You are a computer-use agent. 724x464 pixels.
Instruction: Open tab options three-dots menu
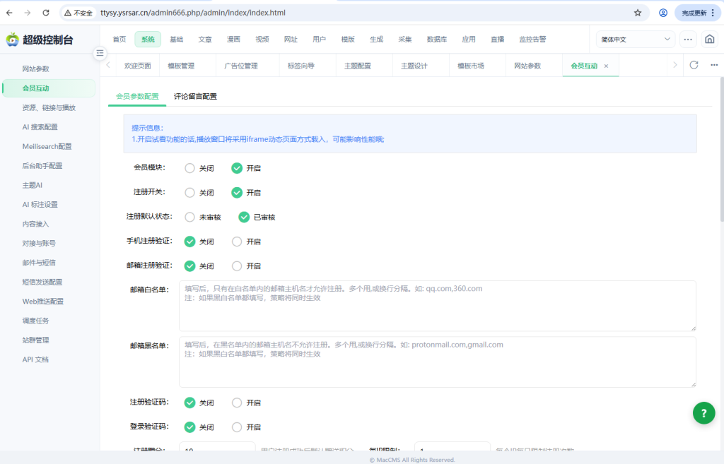click(x=714, y=65)
